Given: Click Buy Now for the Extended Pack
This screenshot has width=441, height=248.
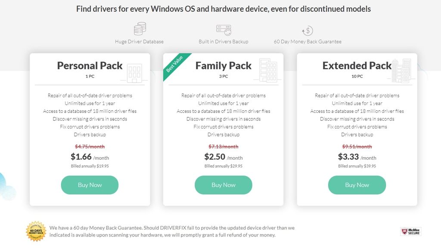Looking at the screenshot, I should pyautogui.click(x=357, y=185).
